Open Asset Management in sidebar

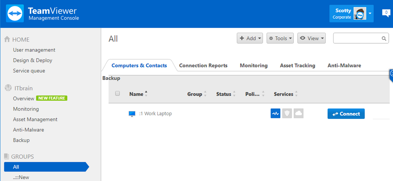(35, 119)
